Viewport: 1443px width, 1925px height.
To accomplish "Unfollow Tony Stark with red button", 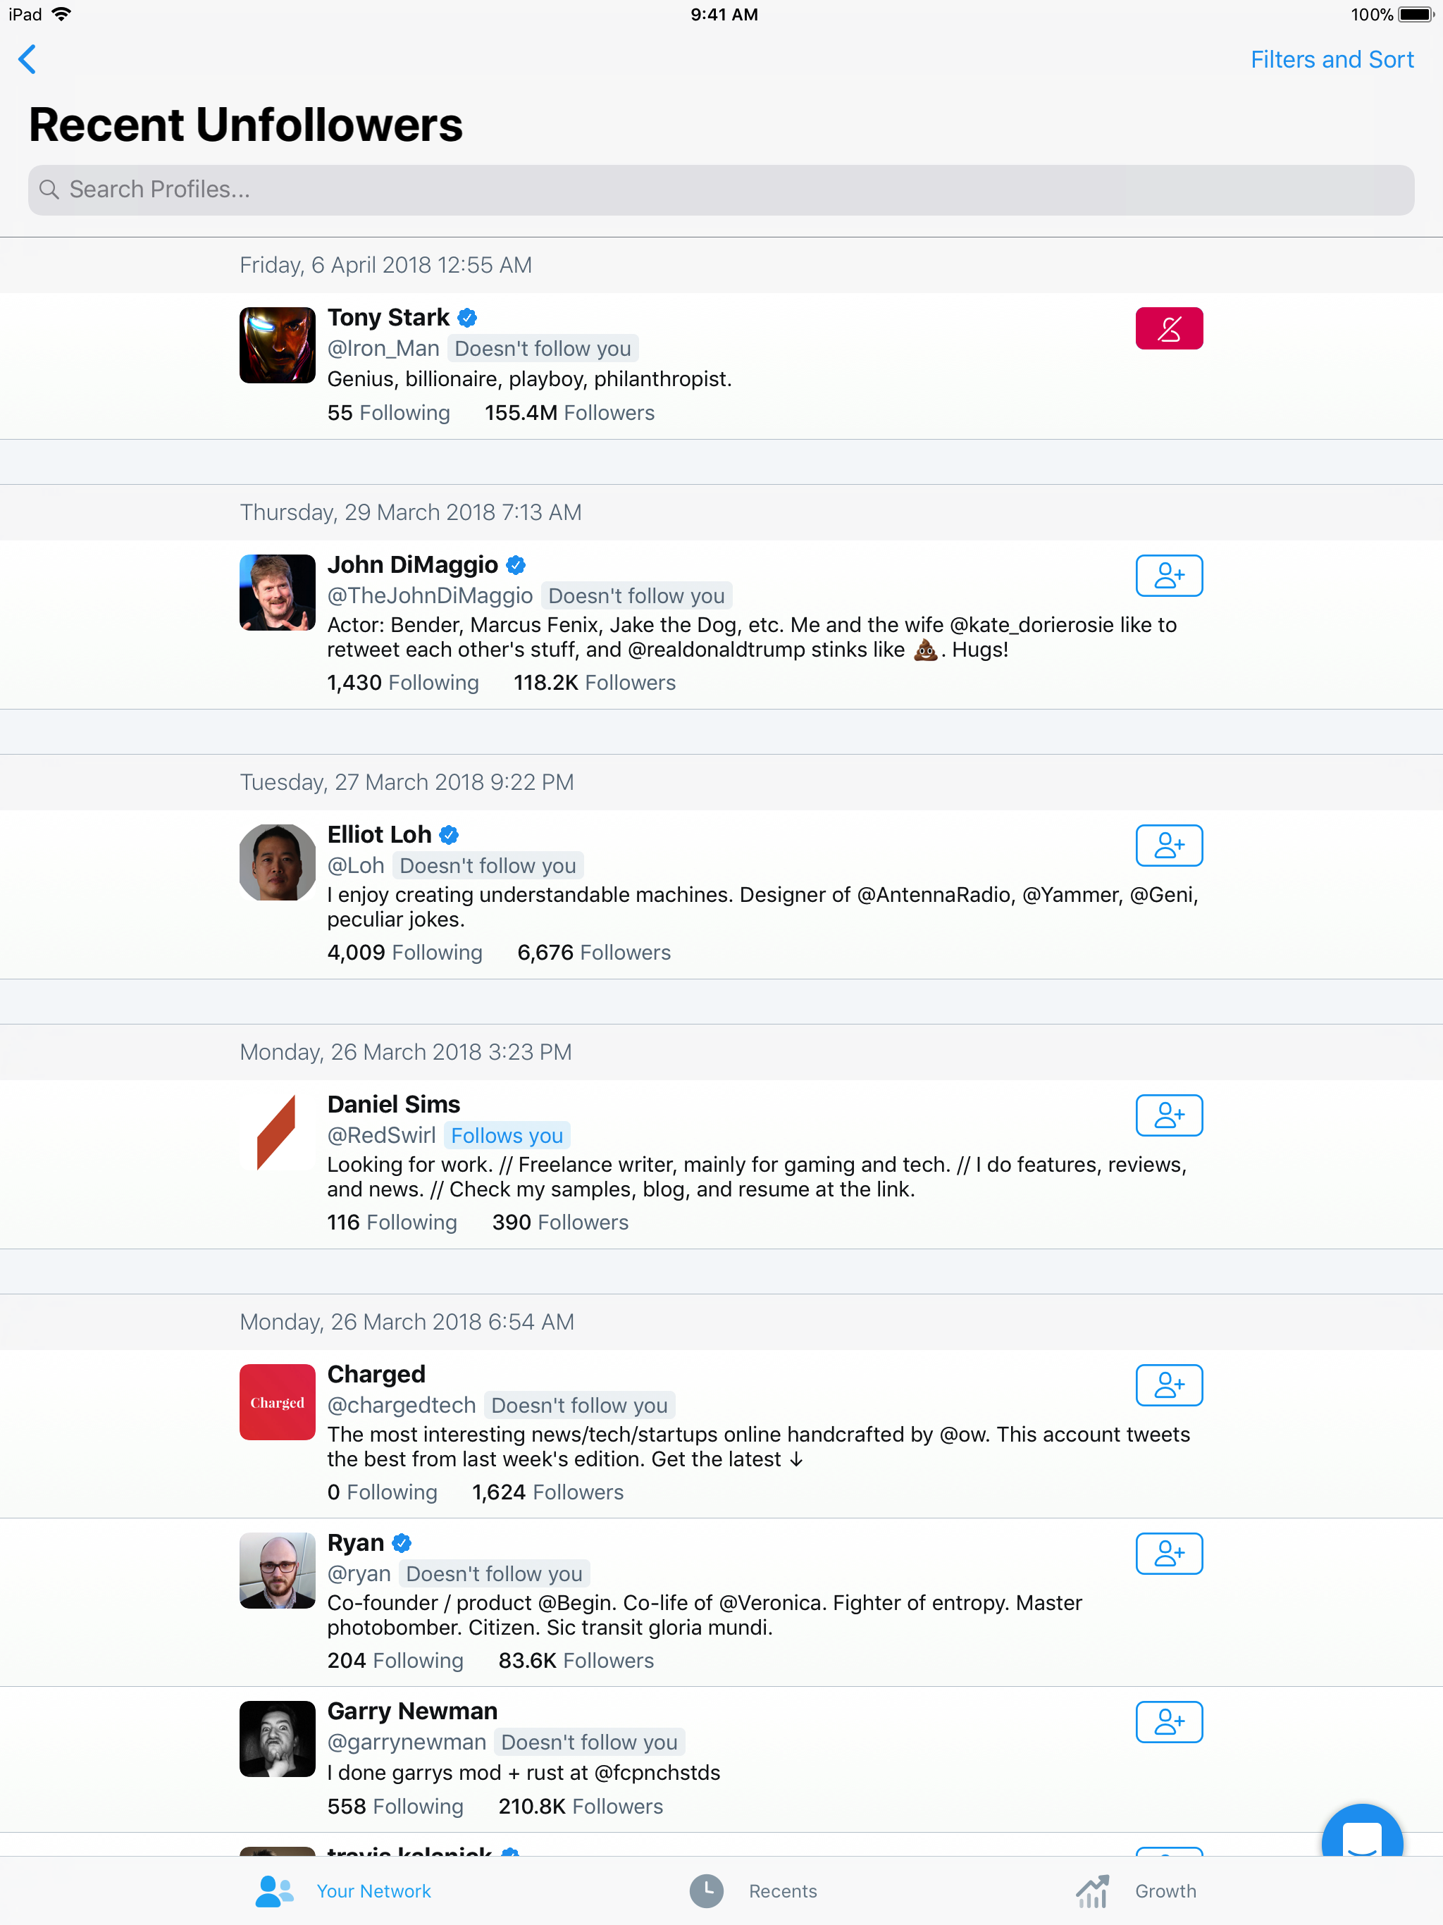I will 1168,328.
